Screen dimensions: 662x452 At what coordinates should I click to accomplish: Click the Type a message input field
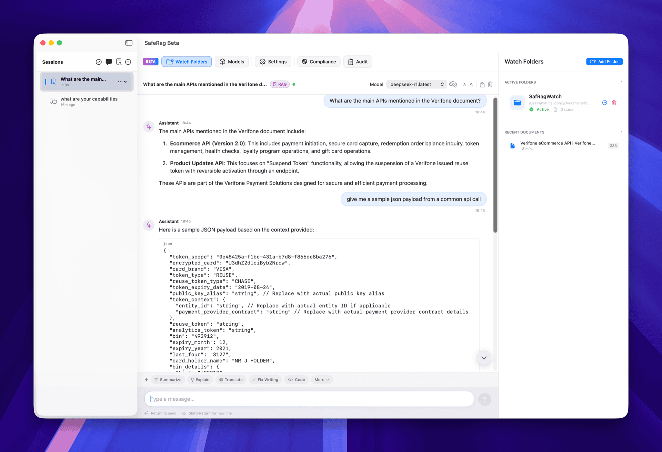pyautogui.click(x=309, y=399)
